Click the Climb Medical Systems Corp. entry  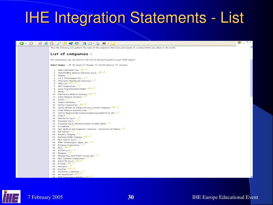72,110
